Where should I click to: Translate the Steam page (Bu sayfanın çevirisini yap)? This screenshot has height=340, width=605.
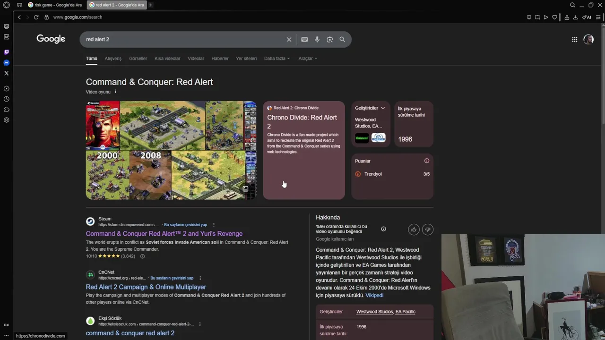tap(185, 225)
